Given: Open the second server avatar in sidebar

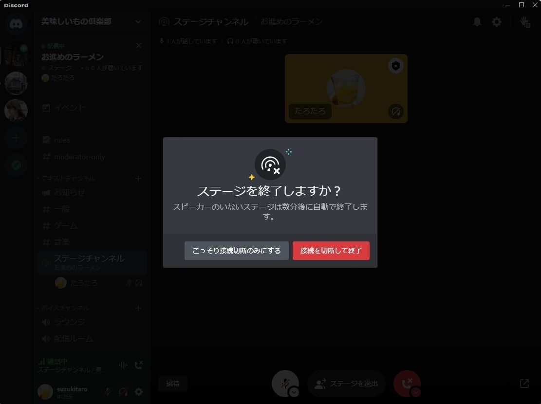Looking at the screenshot, I should pyautogui.click(x=16, y=83).
